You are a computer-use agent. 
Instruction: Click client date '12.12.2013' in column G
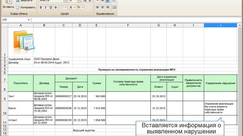(159, 108)
